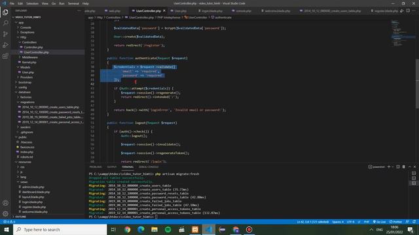Open the Run and Debug view

pyautogui.click(x=5, y=45)
